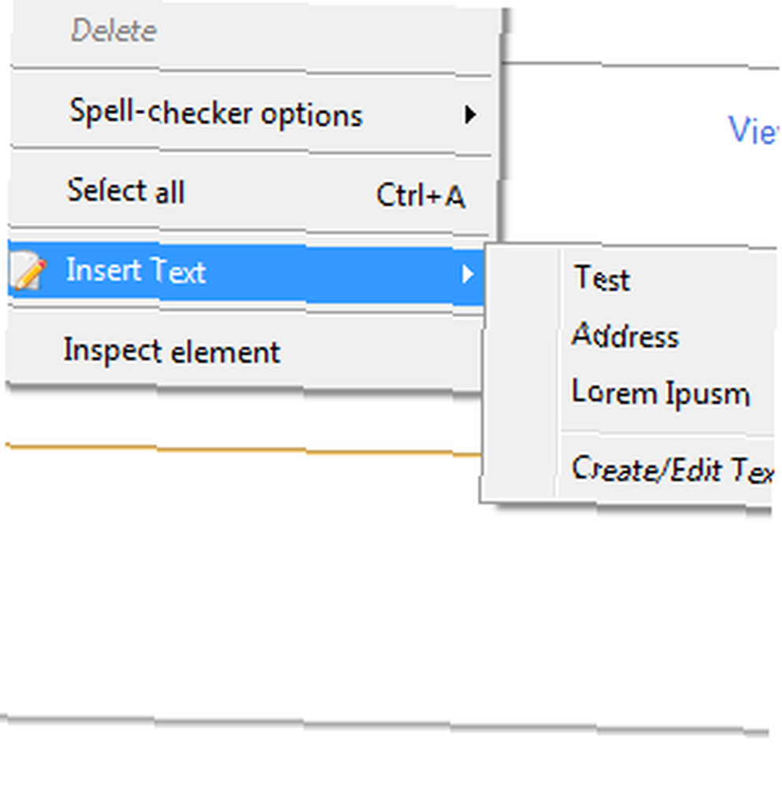Image resolution: width=782 pixels, height=787 pixels.
Task: Open the Insert Text submenu arrow
Action: (x=468, y=274)
